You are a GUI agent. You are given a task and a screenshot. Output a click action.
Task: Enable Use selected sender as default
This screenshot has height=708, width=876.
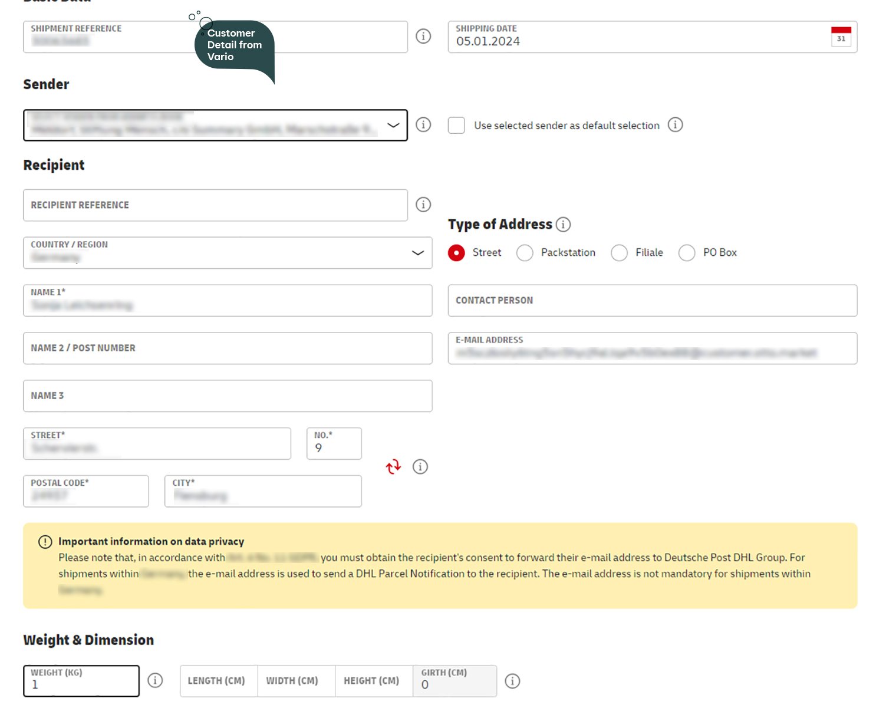pyautogui.click(x=456, y=126)
